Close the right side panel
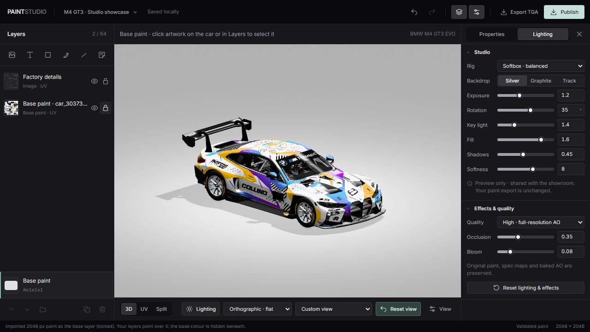Screen dimensions: 590x332 [579, 34]
